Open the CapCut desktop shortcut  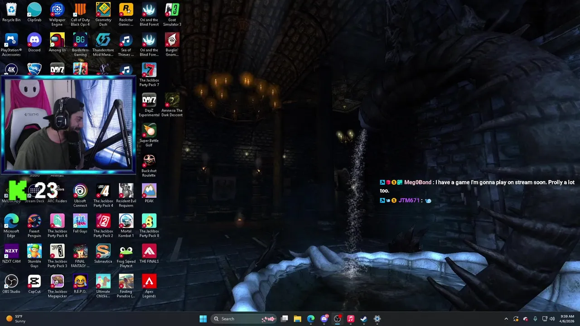34,284
